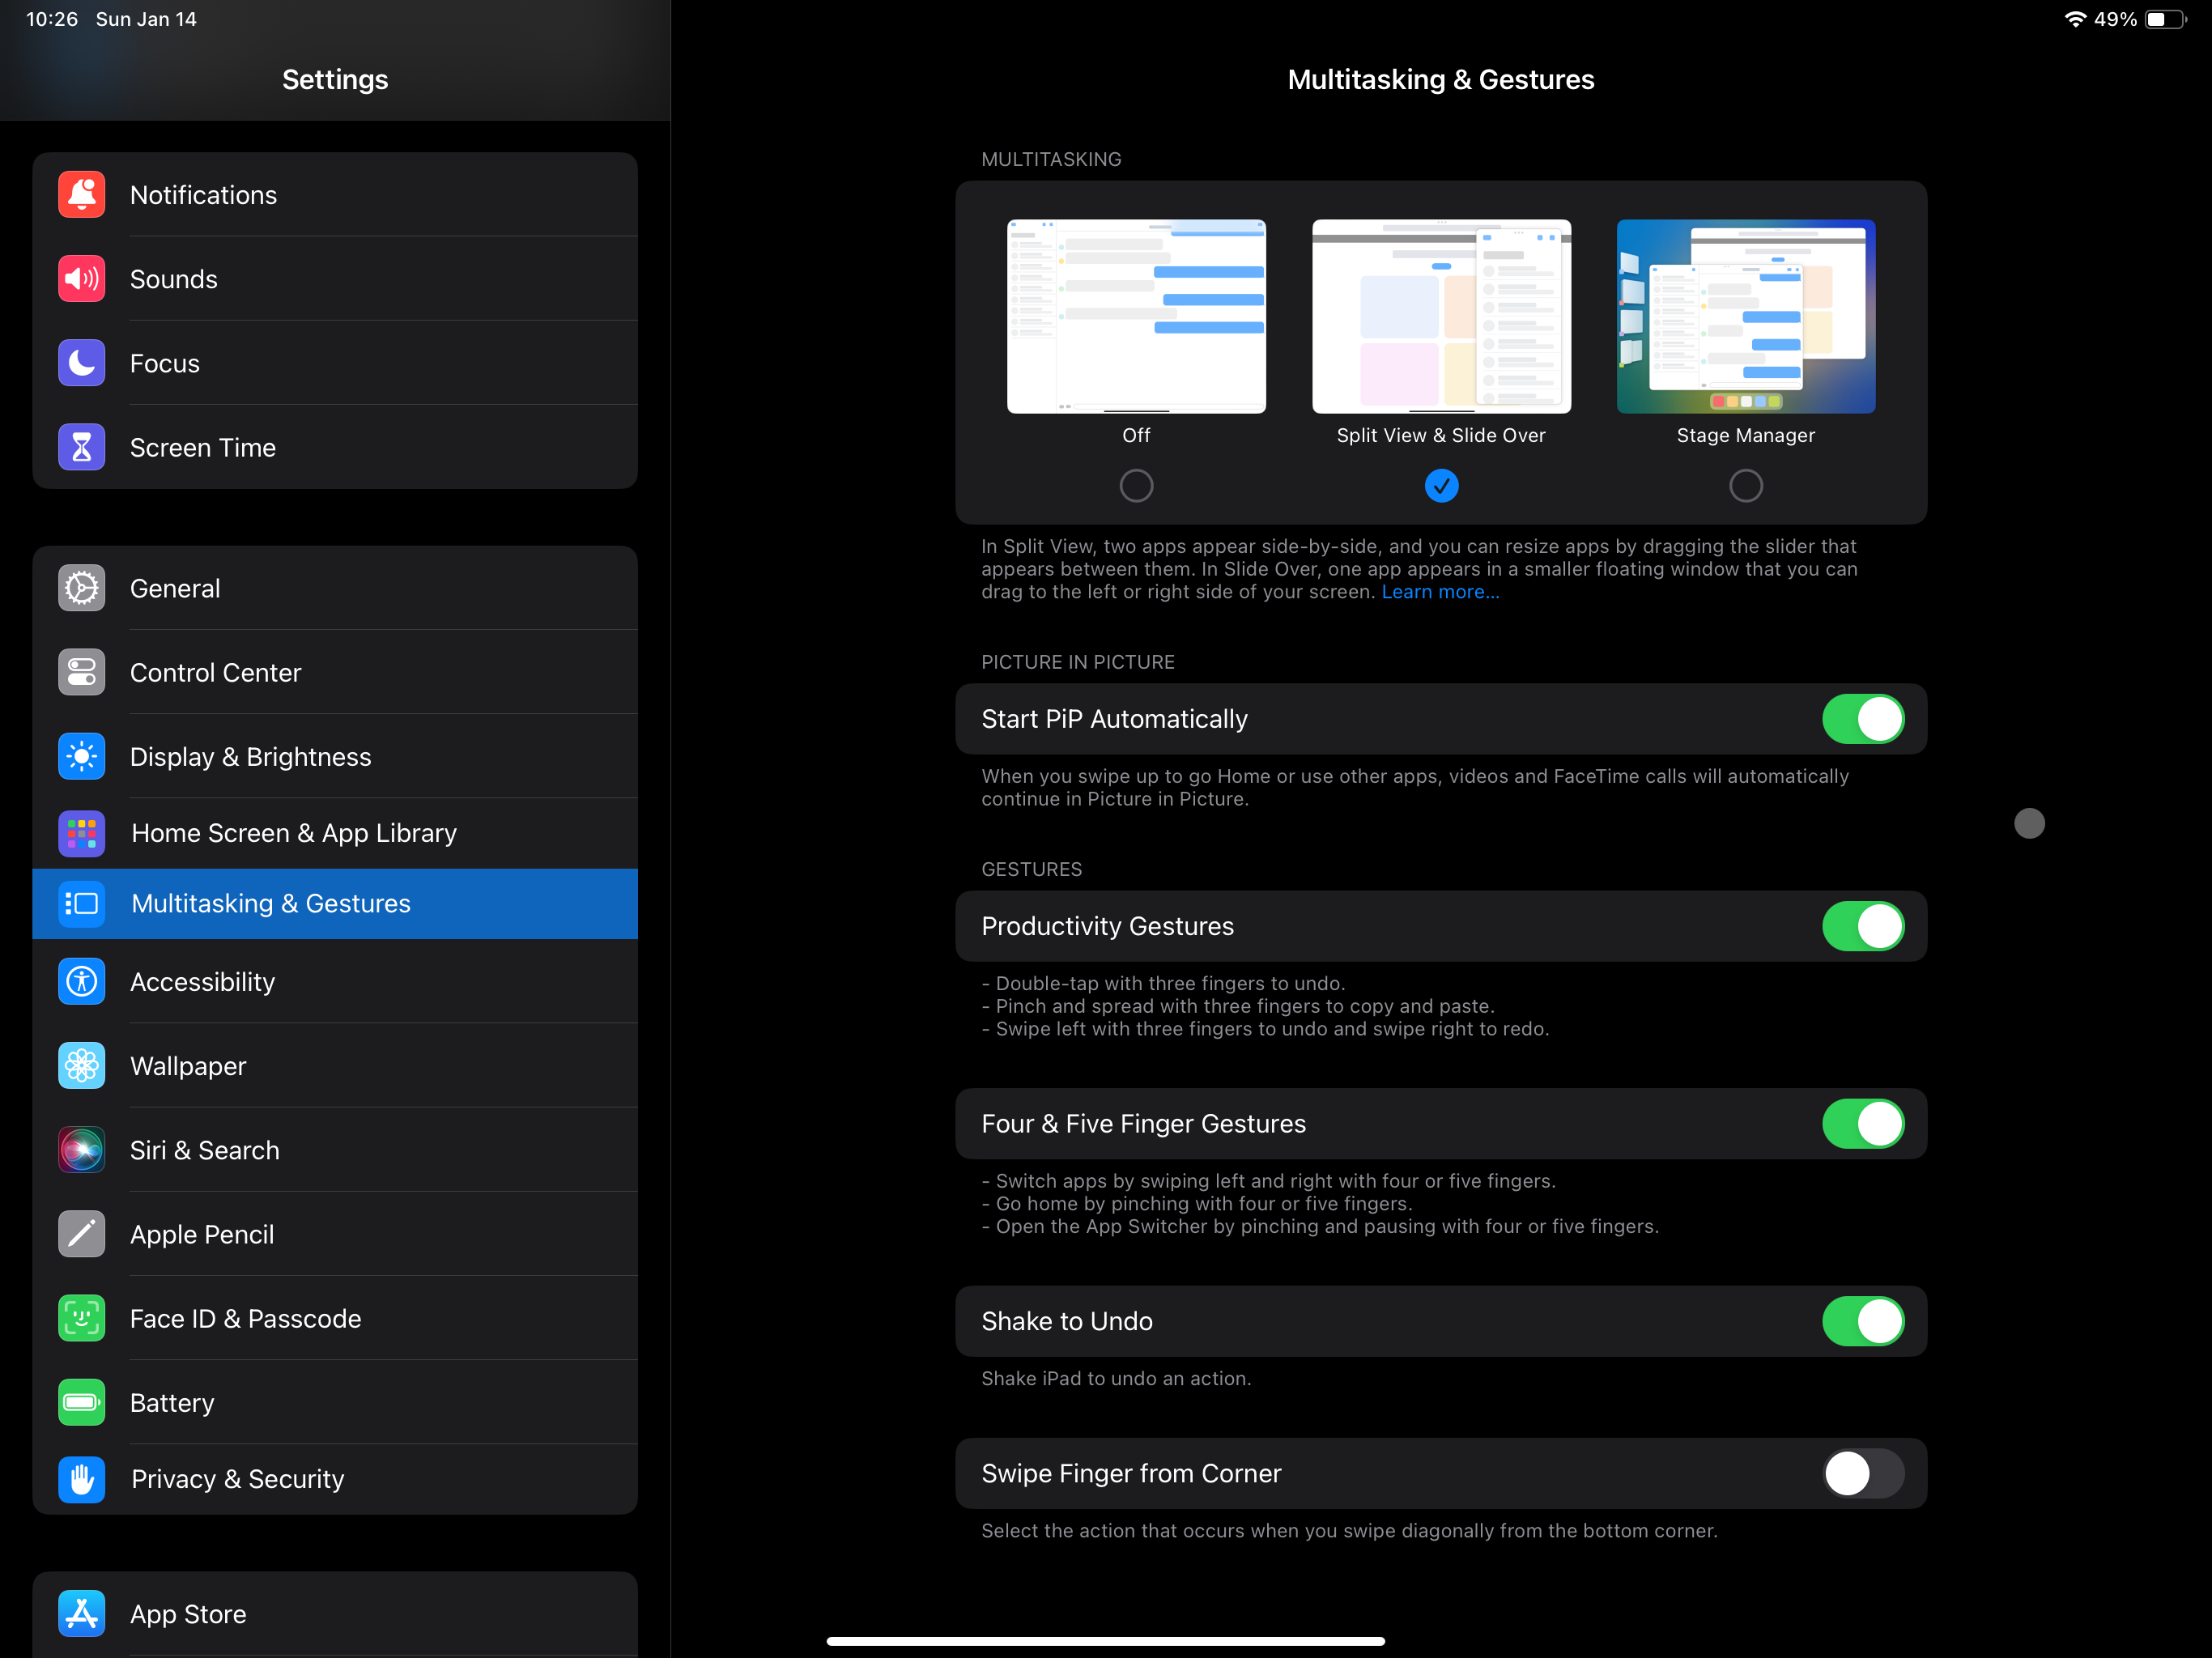Tap the Siri & Search icon

click(81, 1150)
